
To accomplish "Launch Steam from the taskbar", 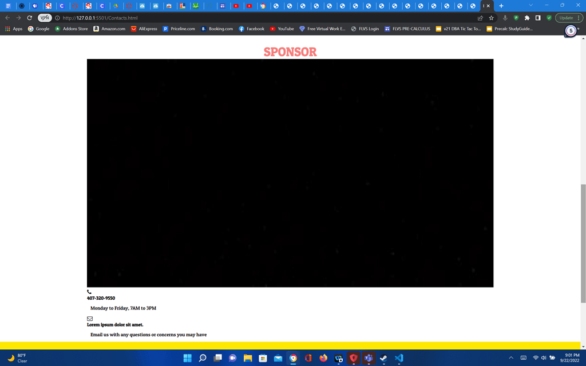I will click(x=383, y=358).
